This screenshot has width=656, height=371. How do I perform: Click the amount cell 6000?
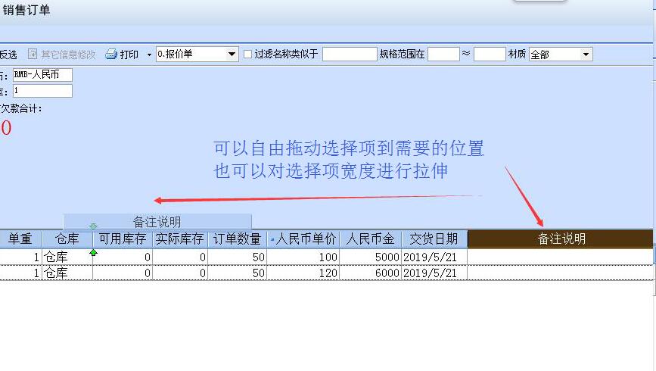[x=370, y=273]
